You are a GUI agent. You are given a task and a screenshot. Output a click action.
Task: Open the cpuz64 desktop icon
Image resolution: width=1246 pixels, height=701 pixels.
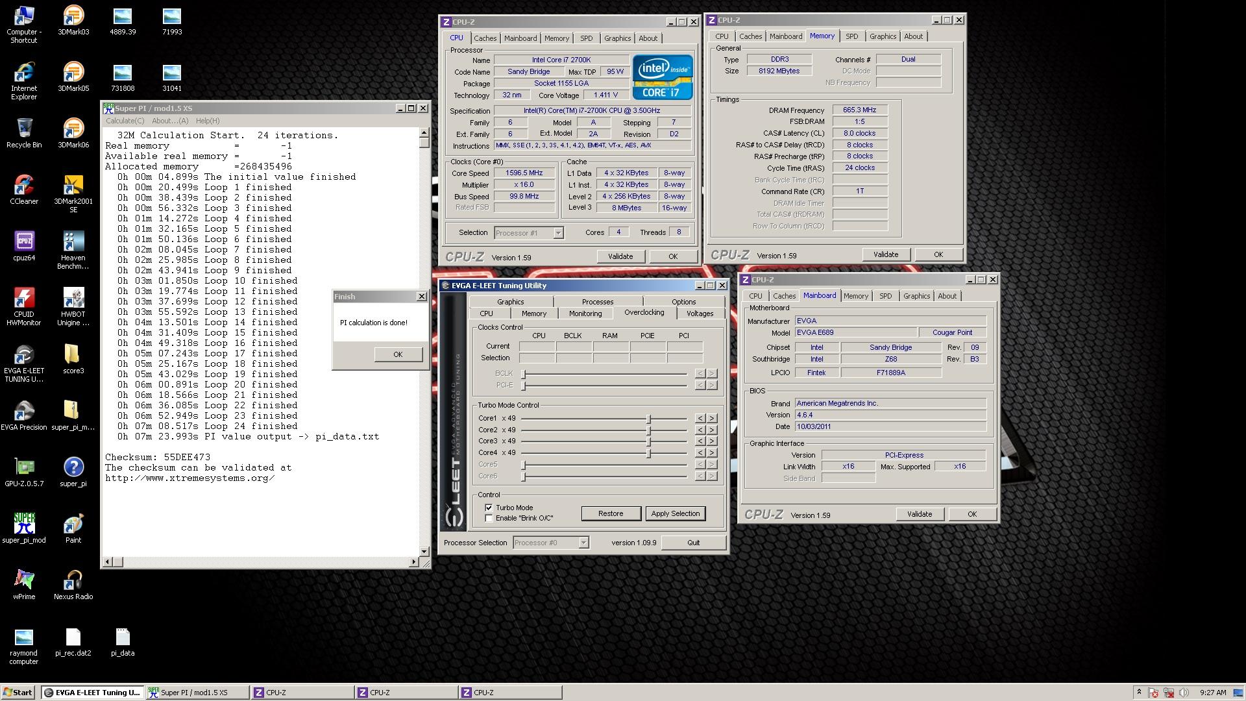24,247
